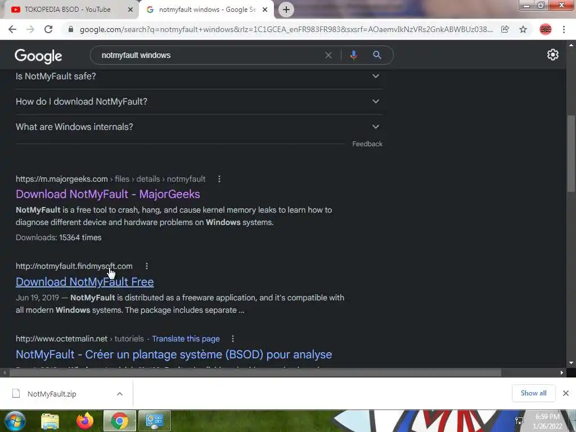Click the browser forward arrow
576x432 pixels.
coord(30,29)
